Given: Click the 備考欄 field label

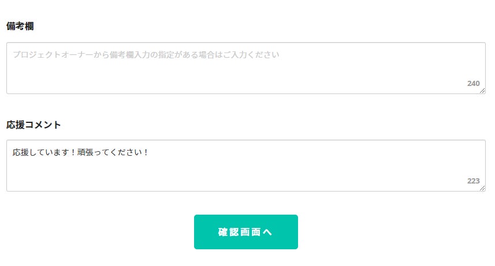Looking at the screenshot, I should pos(20,27).
